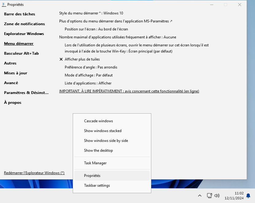The width and height of the screenshot is (255, 203).
Task: Choose the screen for Win-Key start menu
Action: (137, 48)
